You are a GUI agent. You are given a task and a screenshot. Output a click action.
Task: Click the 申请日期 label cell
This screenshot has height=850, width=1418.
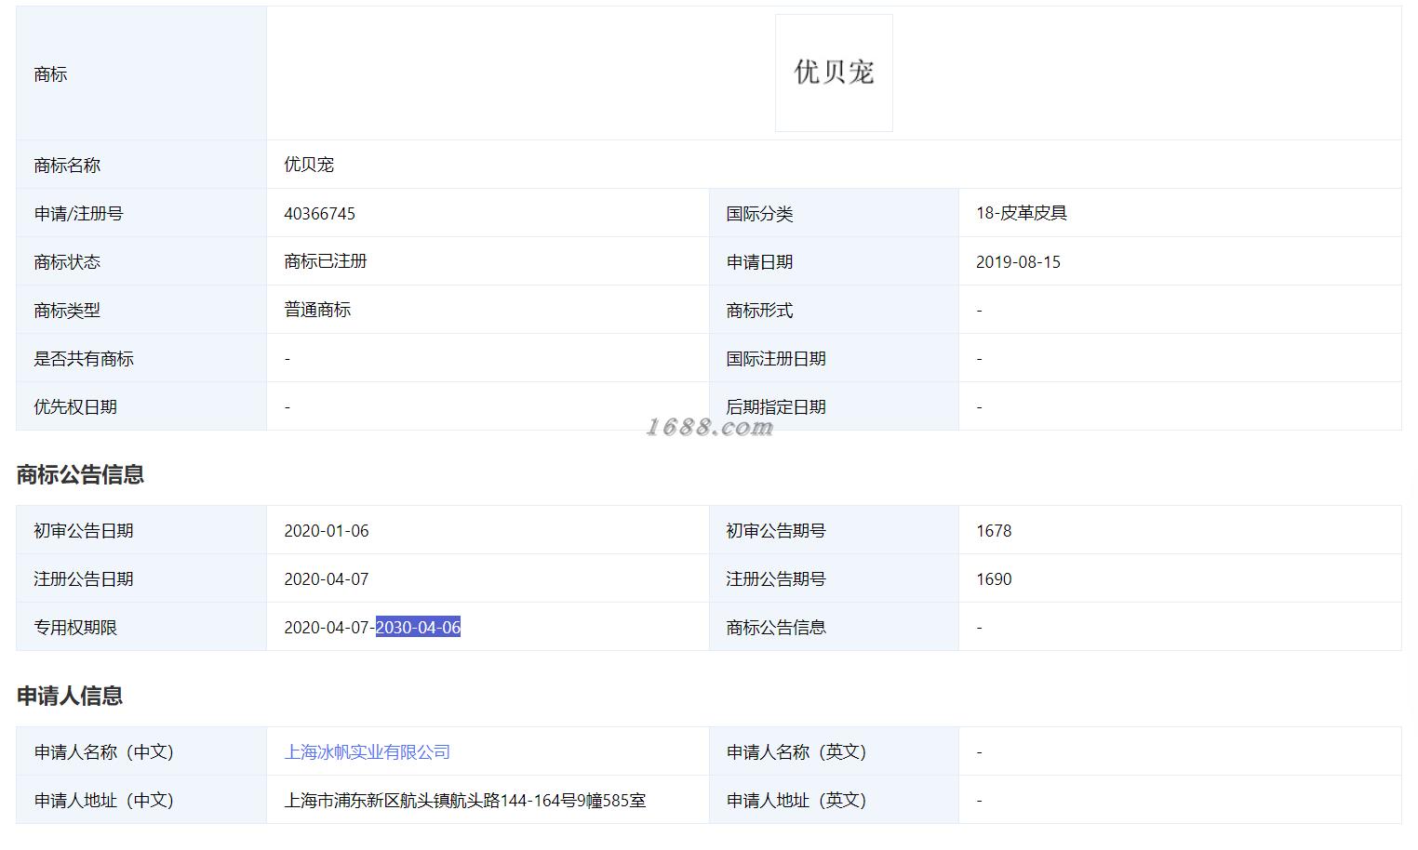[834, 261]
